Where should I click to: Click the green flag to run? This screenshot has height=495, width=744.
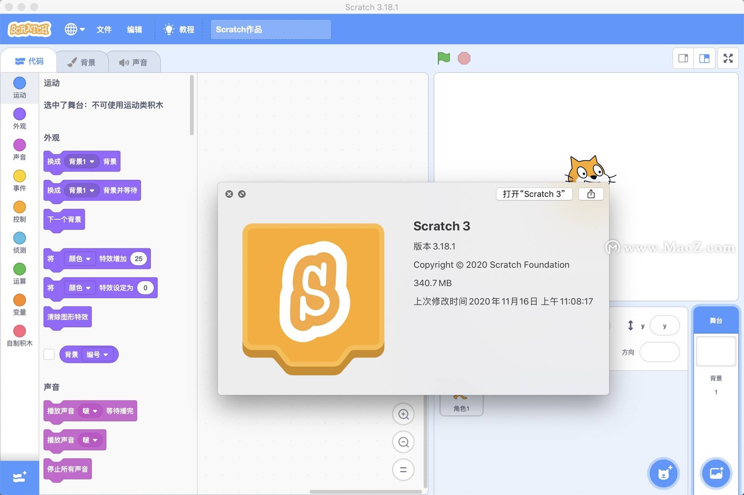coord(444,58)
